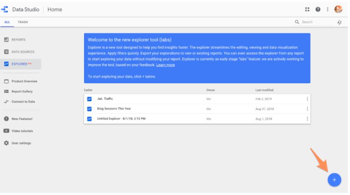Open the help question mark icon
Image resolution: width=350 pixels, height=195 pixels.
317,9
